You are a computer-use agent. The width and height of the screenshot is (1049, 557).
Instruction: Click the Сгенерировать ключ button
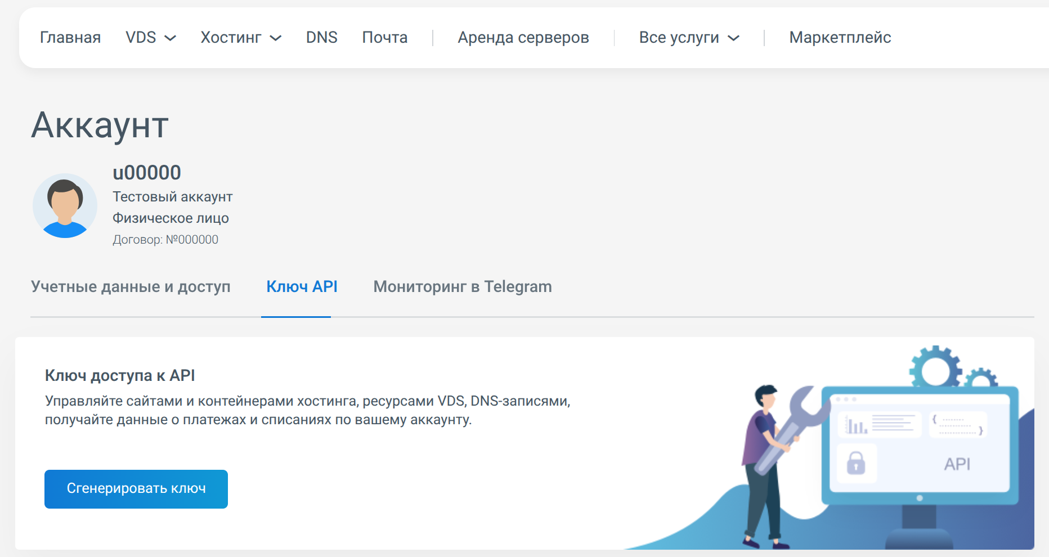[136, 489]
